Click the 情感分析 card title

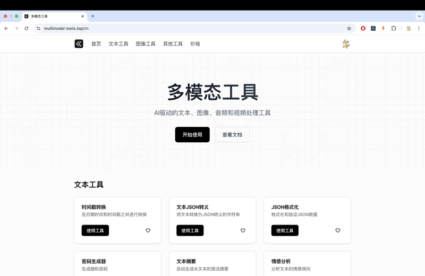pyautogui.click(x=281, y=261)
